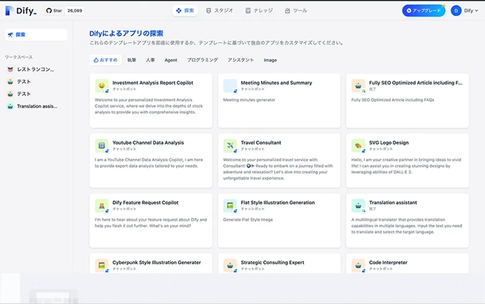Click the アップグレード button
Image resolution: width=485 pixels, height=304 pixels.
(423, 10)
